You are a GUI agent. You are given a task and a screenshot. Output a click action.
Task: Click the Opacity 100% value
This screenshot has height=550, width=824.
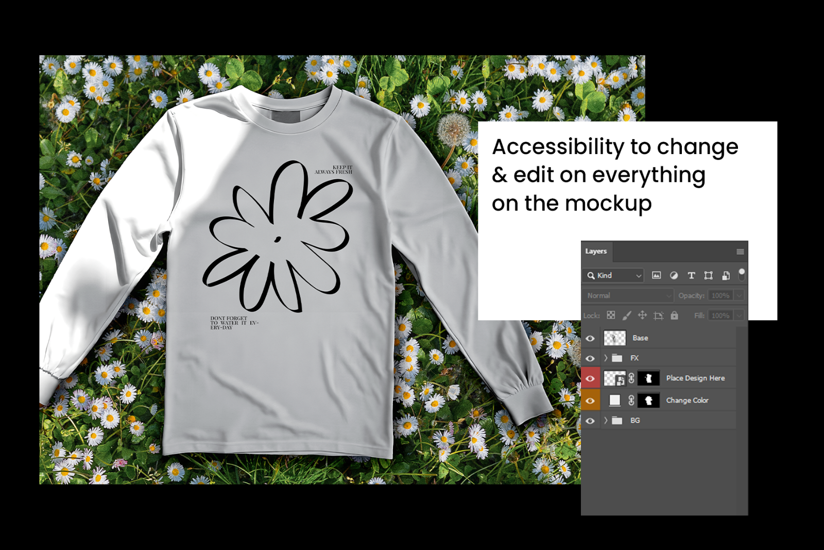[720, 295]
